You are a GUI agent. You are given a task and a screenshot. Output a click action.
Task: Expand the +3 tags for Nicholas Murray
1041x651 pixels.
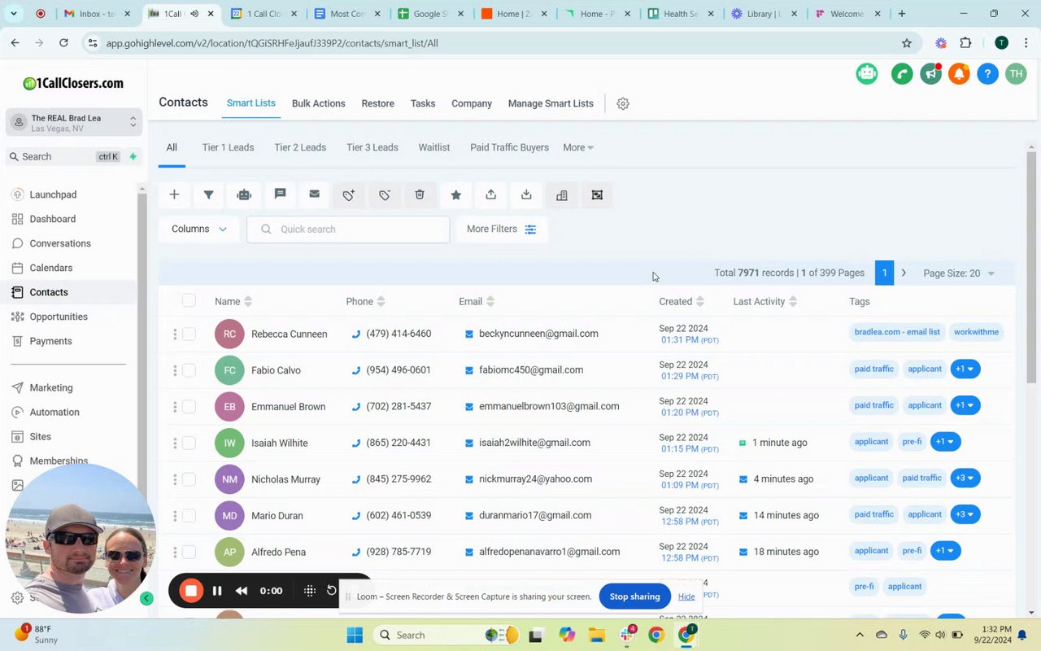tap(965, 478)
